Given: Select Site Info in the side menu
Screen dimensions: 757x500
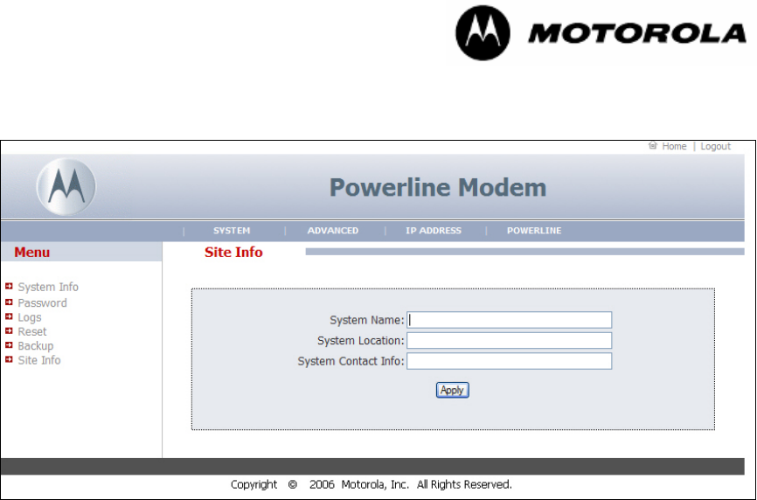Looking at the screenshot, I should click(x=39, y=360).
